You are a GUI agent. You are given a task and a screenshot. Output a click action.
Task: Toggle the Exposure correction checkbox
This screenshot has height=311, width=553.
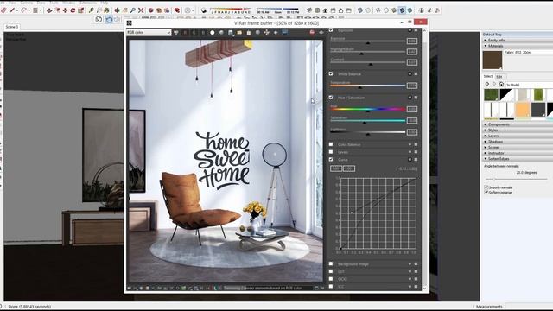coord(331,30)
